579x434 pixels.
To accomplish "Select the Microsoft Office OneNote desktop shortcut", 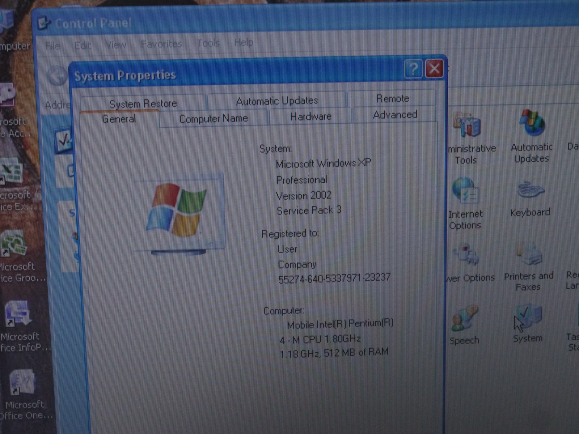I will tap(22, 383).
